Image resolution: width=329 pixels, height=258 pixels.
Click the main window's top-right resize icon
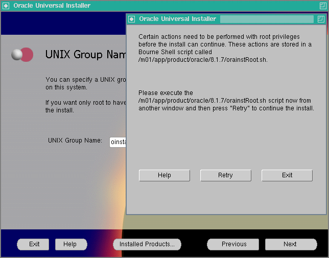[322, 6]
